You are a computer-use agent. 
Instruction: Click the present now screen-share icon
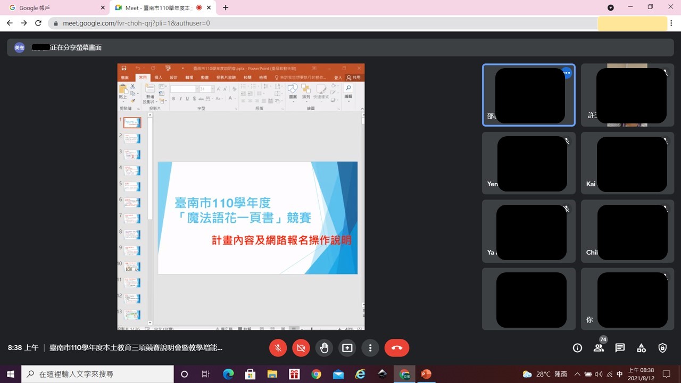(x=347, y=348)
